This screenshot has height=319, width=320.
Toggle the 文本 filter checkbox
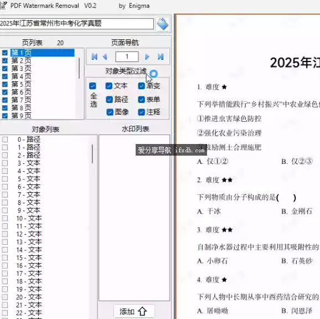coord(109,86)
